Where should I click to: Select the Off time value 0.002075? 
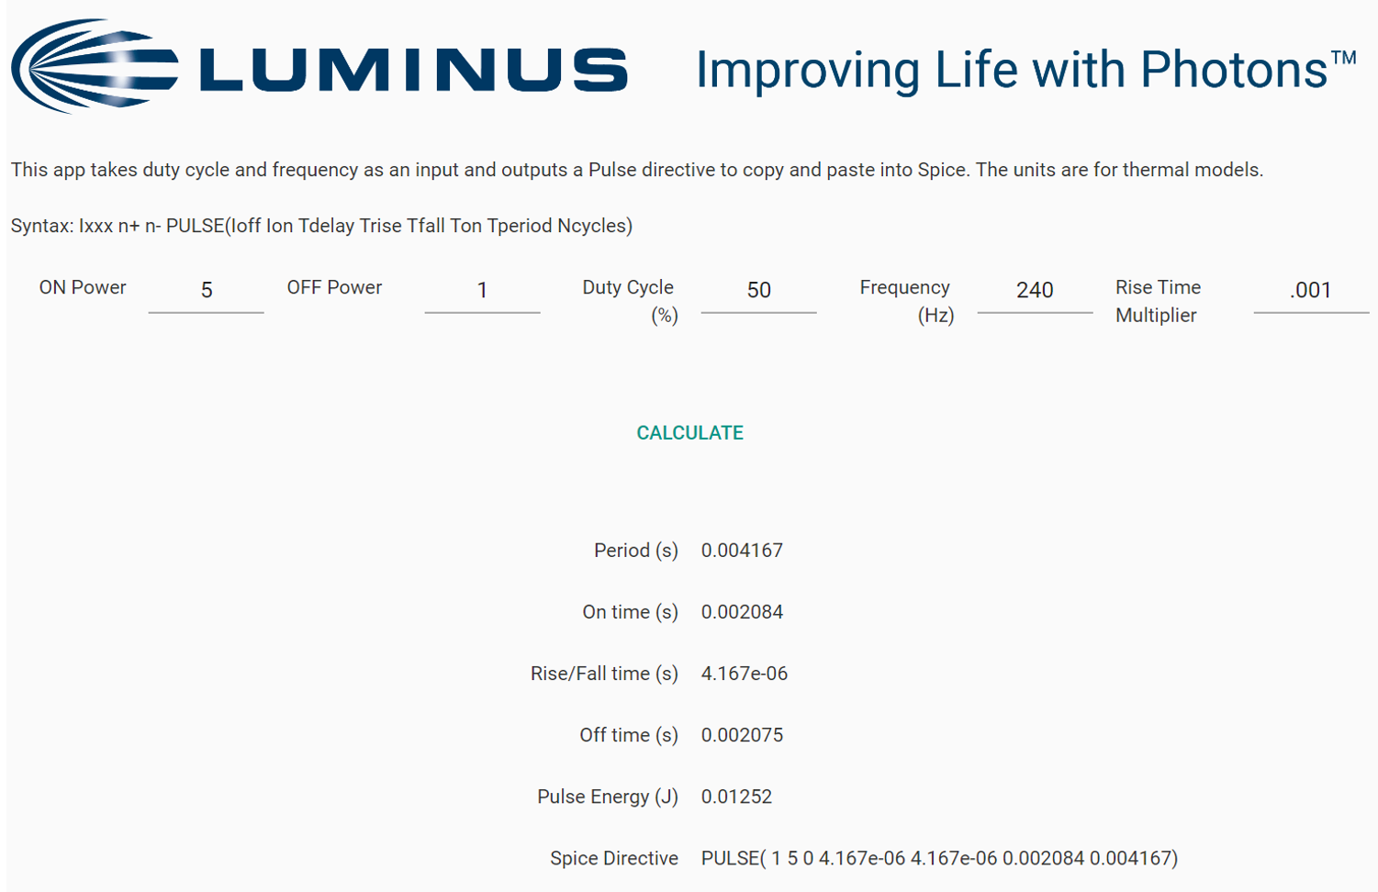click(x=742, y=735)
